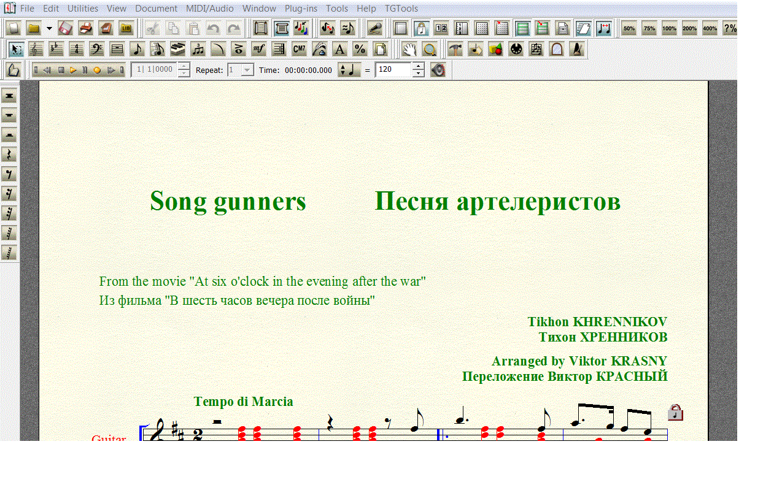The height and width of the screenshot is (501, 782).
Task: Set zoom to 75%
Action: click(649, 28)
